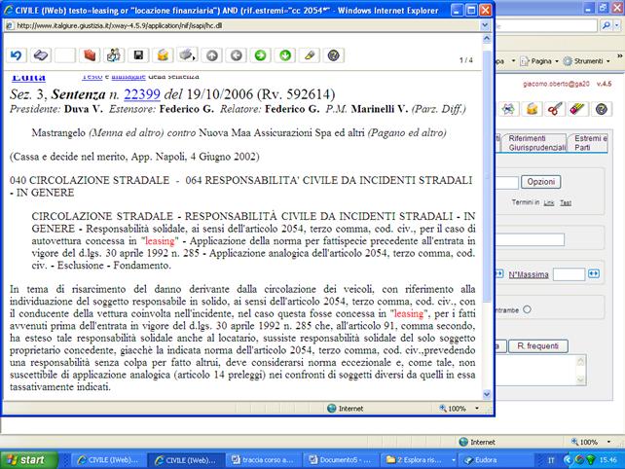Viewport: 625px width, 469px height.
Task: Open the address bar dropdown arrow
Action: click(x=485, y=25)
